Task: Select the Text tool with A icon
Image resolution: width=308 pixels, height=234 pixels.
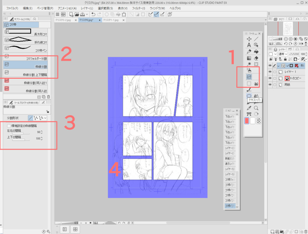Action: [x=249, y=45]
